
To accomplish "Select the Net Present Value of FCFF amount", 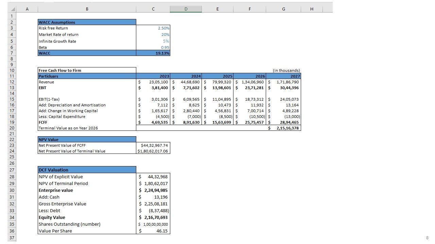I will click(x=153, y=145).
